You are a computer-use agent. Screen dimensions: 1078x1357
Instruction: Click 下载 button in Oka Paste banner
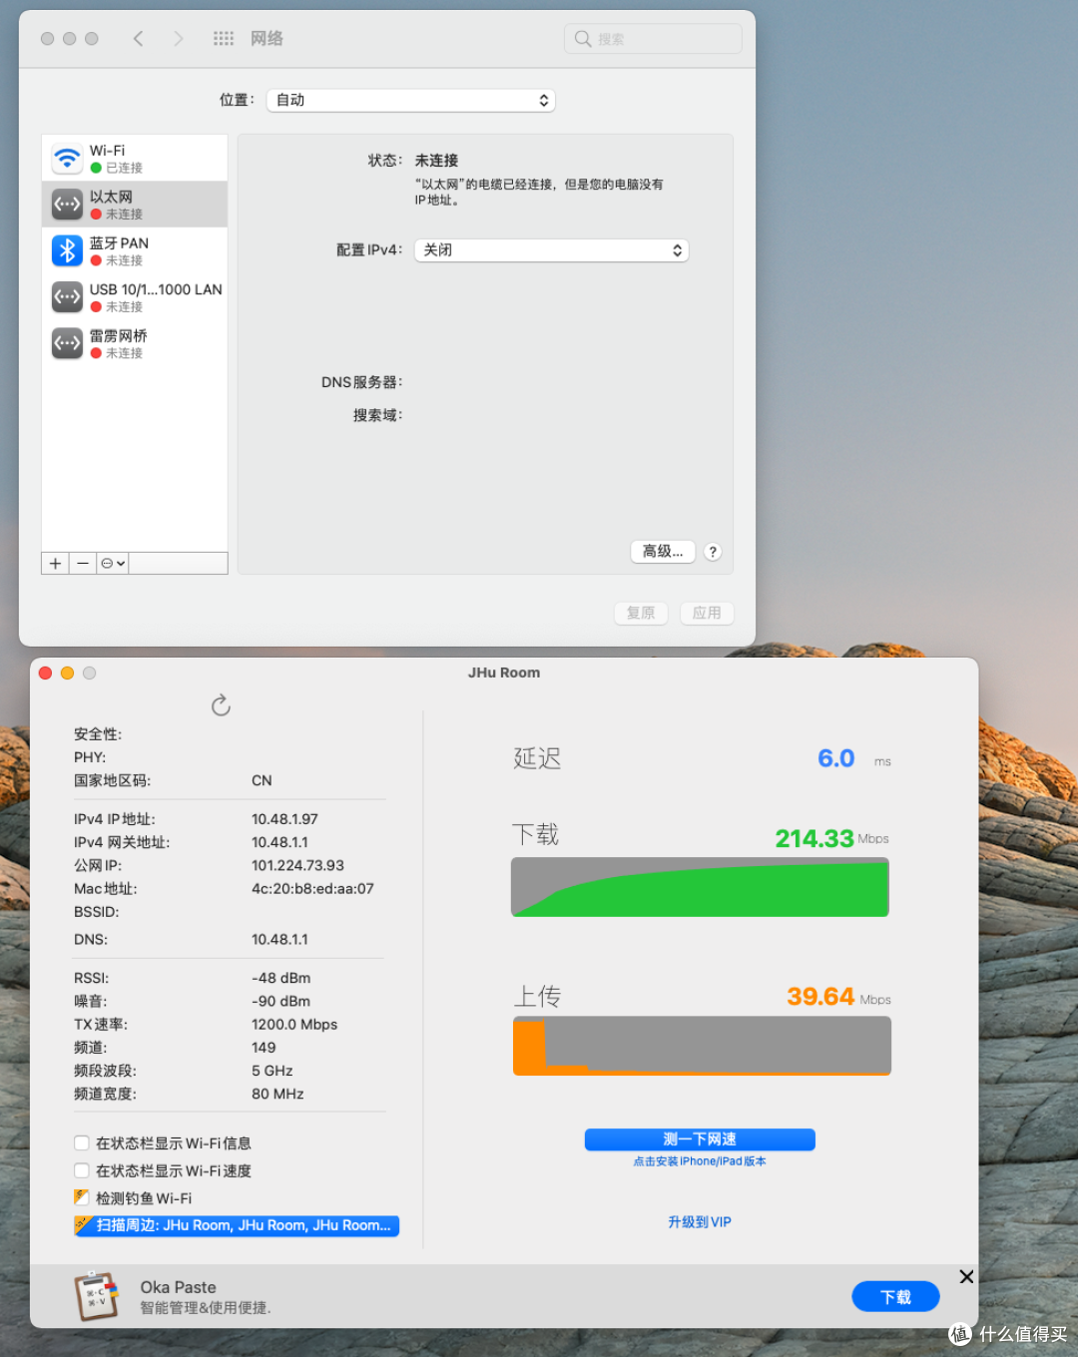point(895,1297)
